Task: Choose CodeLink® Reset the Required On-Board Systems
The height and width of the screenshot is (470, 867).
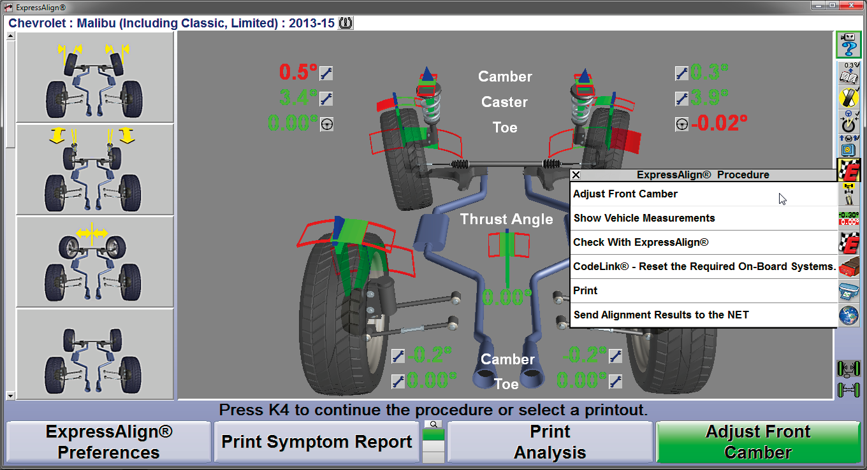Action: tap(703, 267)
